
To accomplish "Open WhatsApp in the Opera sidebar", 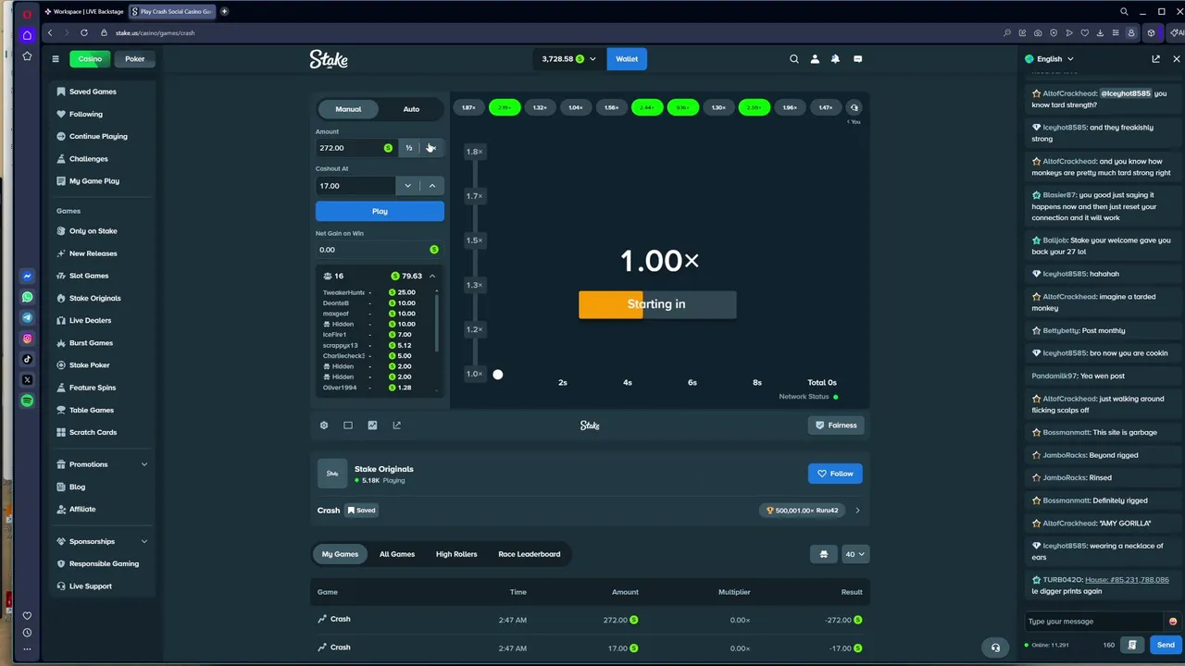I will click(27, 297).
